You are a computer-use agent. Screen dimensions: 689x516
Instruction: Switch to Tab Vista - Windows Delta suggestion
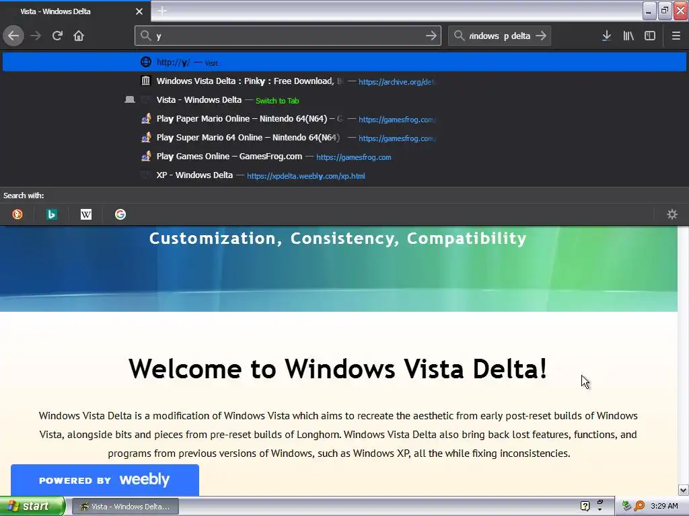pos(344,100)
